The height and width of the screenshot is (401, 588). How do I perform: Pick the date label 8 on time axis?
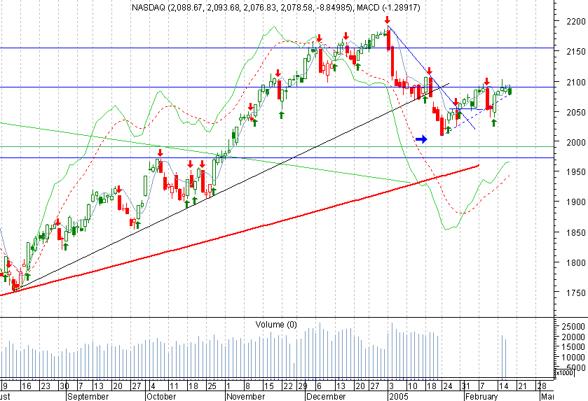coord(247,386)
